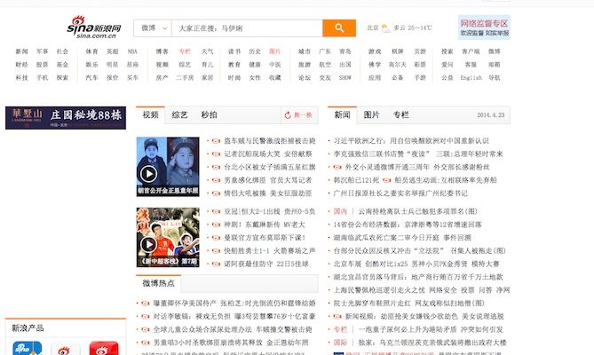The height and width of the screenshot is (355, 594).
Task: Click video icon next to 盗车贼与民警 headline
Action: (x=217, y=141)
